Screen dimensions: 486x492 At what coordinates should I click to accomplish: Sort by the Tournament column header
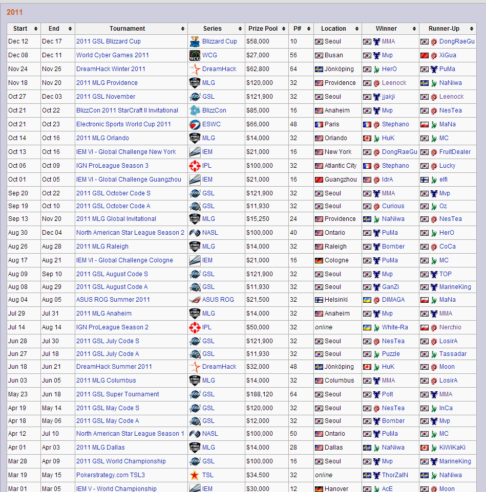tap(183, 29)
